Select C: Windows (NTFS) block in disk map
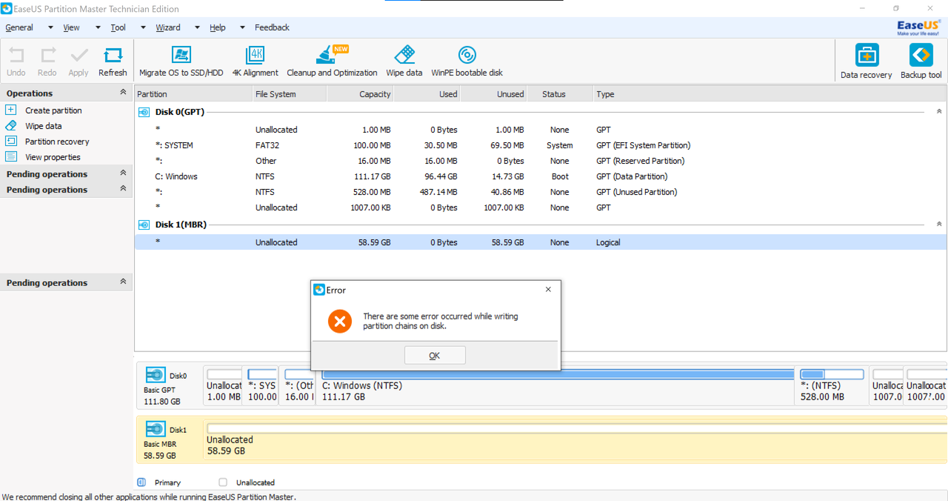 pyautogui.click(x=558, y=385)
